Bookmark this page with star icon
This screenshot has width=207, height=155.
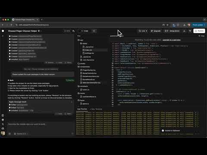(x=167, y=25)
